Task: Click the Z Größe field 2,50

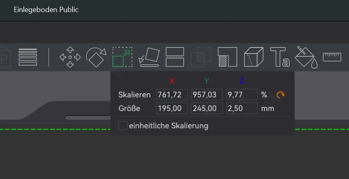Action: pyautogui.click(x=242, y=108)
